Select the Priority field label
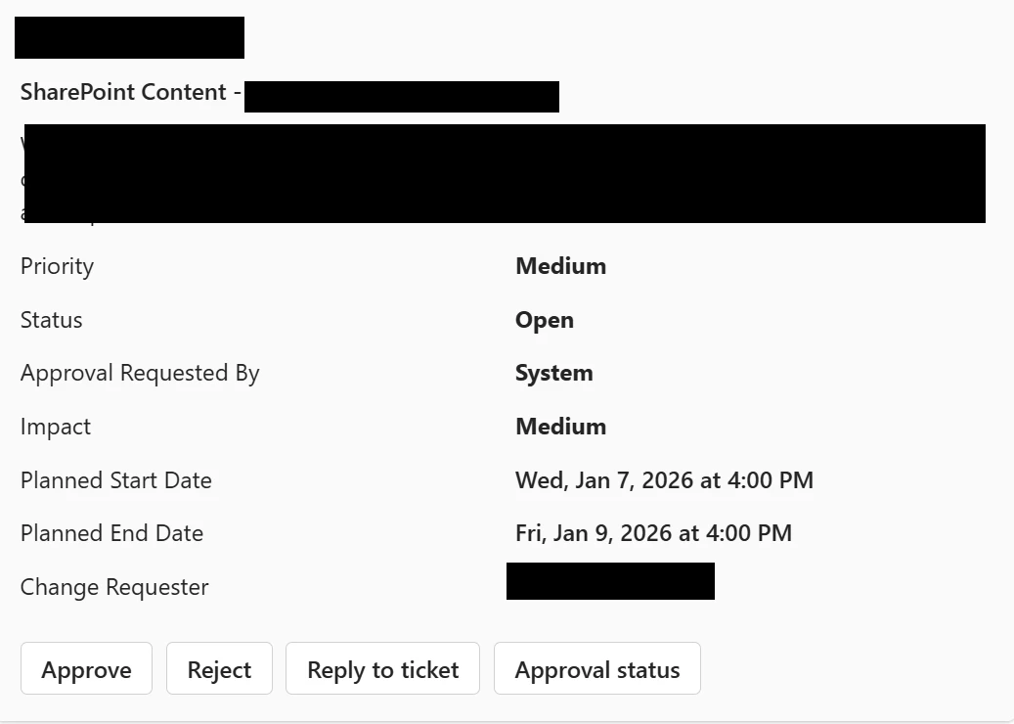The width and height of the screenshot is (1014, 724). 57,266
